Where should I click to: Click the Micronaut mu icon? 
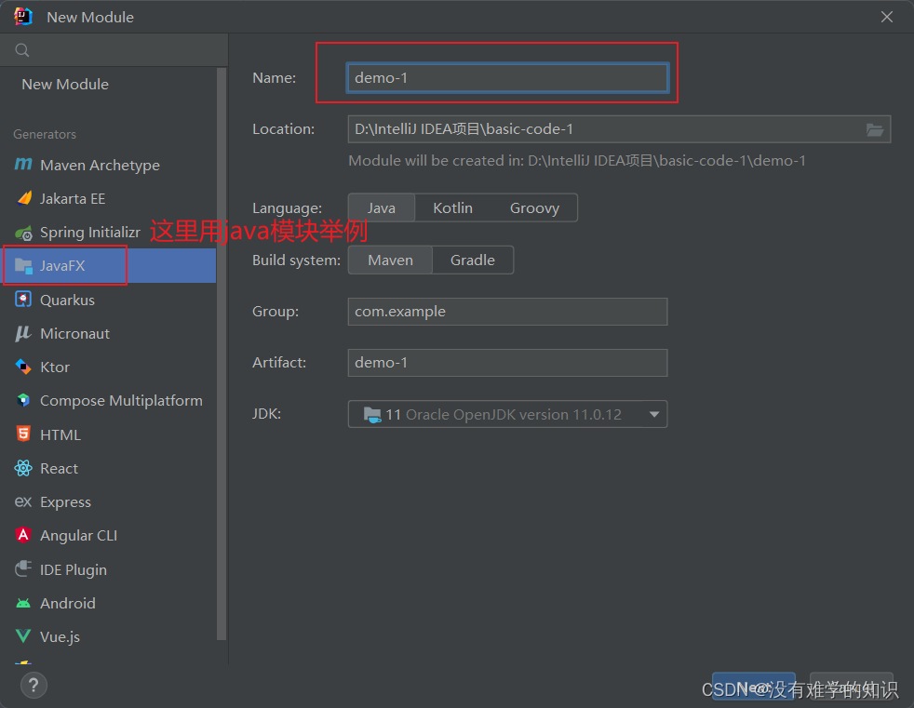tap(23, 333)
